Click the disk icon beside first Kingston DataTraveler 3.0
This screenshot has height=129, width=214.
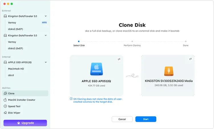[5, 16]
